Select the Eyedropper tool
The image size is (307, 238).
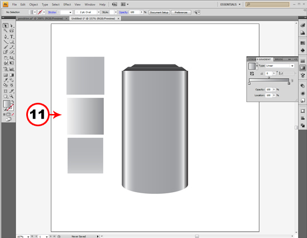(x=6, y=80)
